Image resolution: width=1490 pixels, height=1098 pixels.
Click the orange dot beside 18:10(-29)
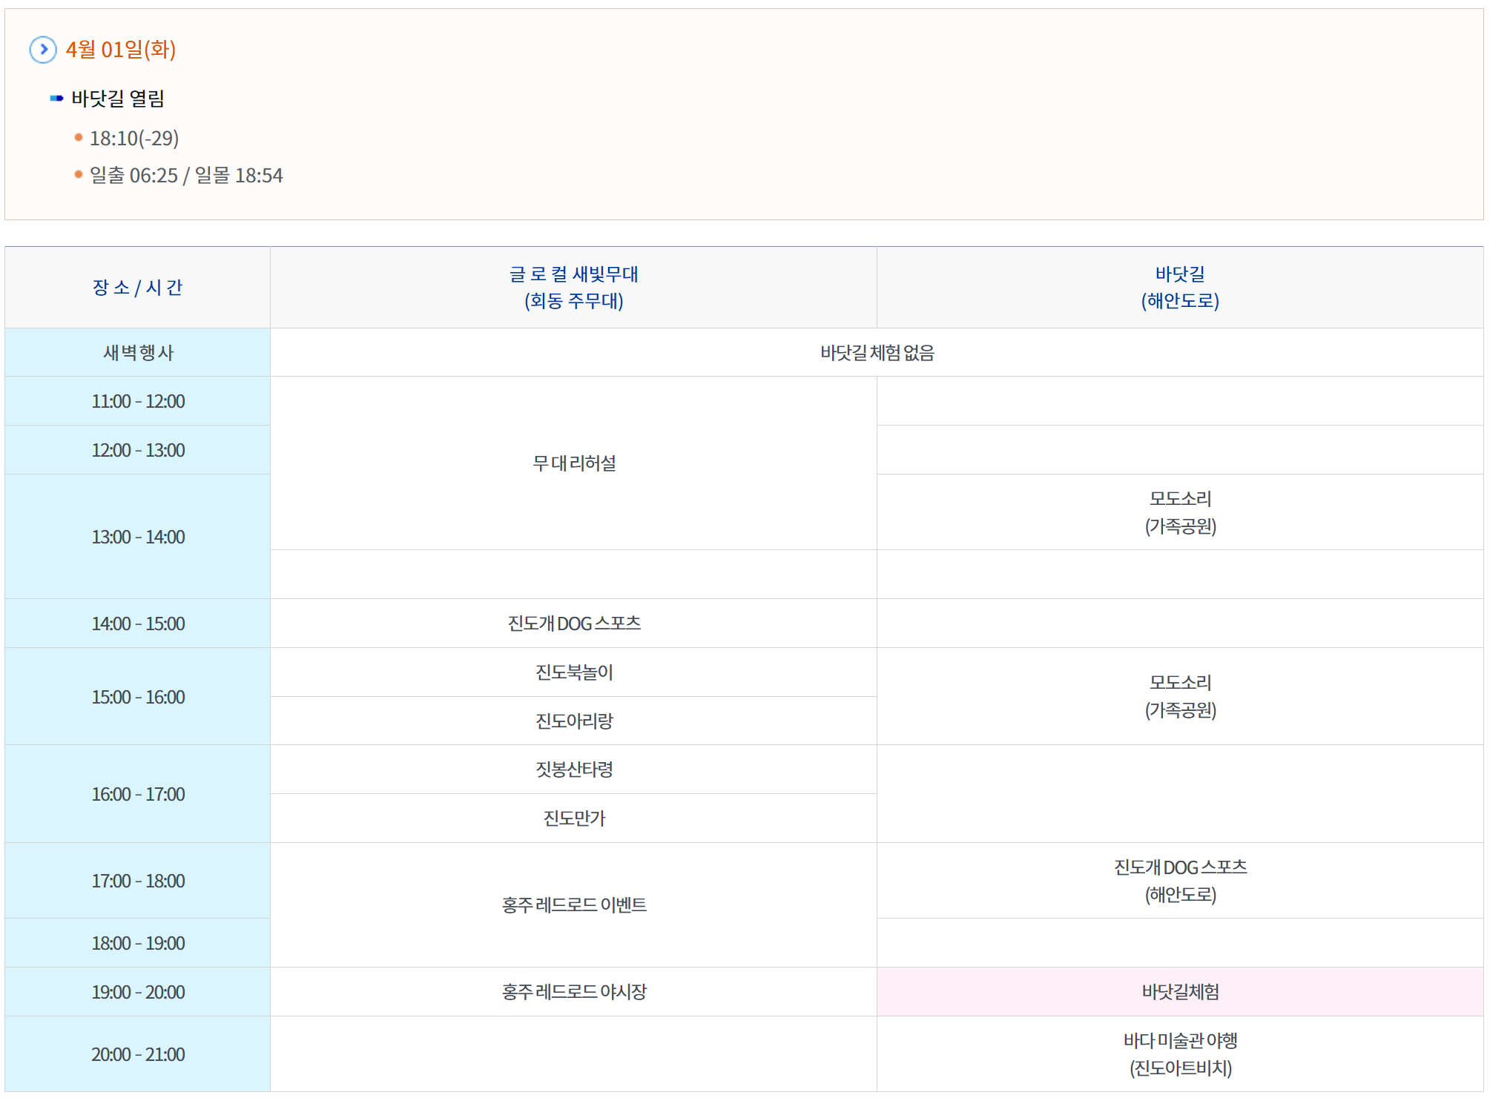[x=79, y=137]
